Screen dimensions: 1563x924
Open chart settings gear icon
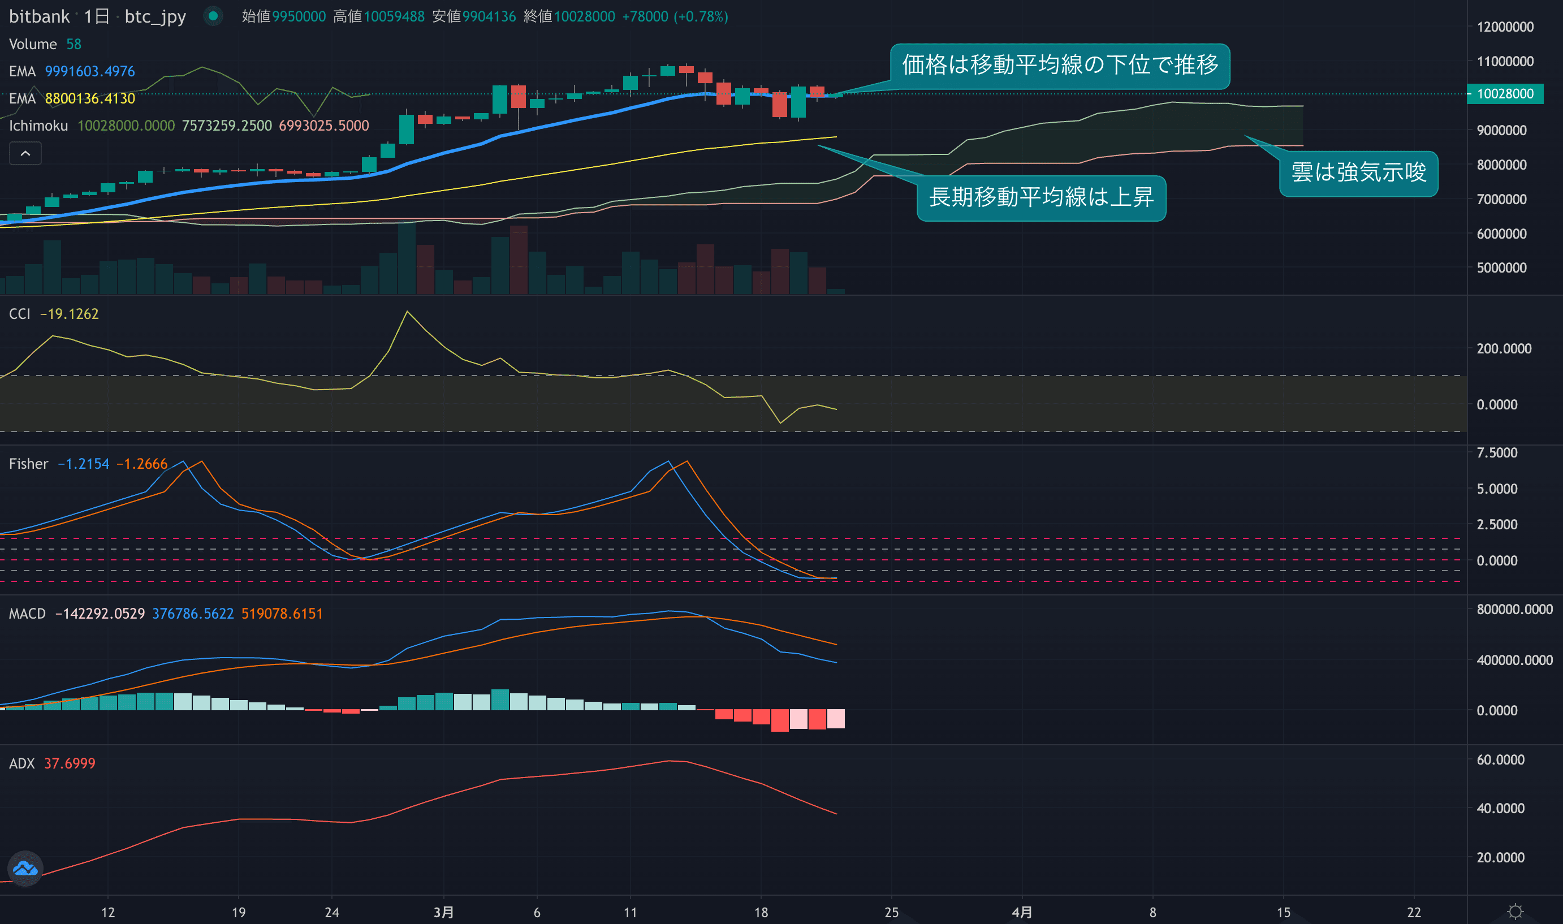(1515, 912)
